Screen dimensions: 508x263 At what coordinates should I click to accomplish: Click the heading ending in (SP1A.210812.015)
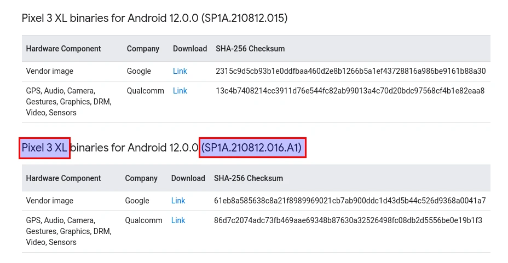coord(154,18)
